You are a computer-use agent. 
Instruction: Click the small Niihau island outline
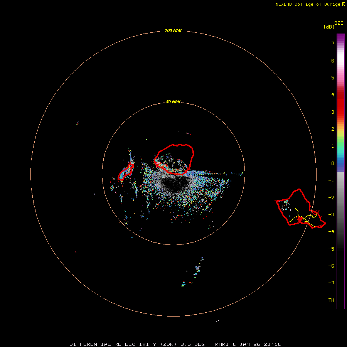pos(126,173)
